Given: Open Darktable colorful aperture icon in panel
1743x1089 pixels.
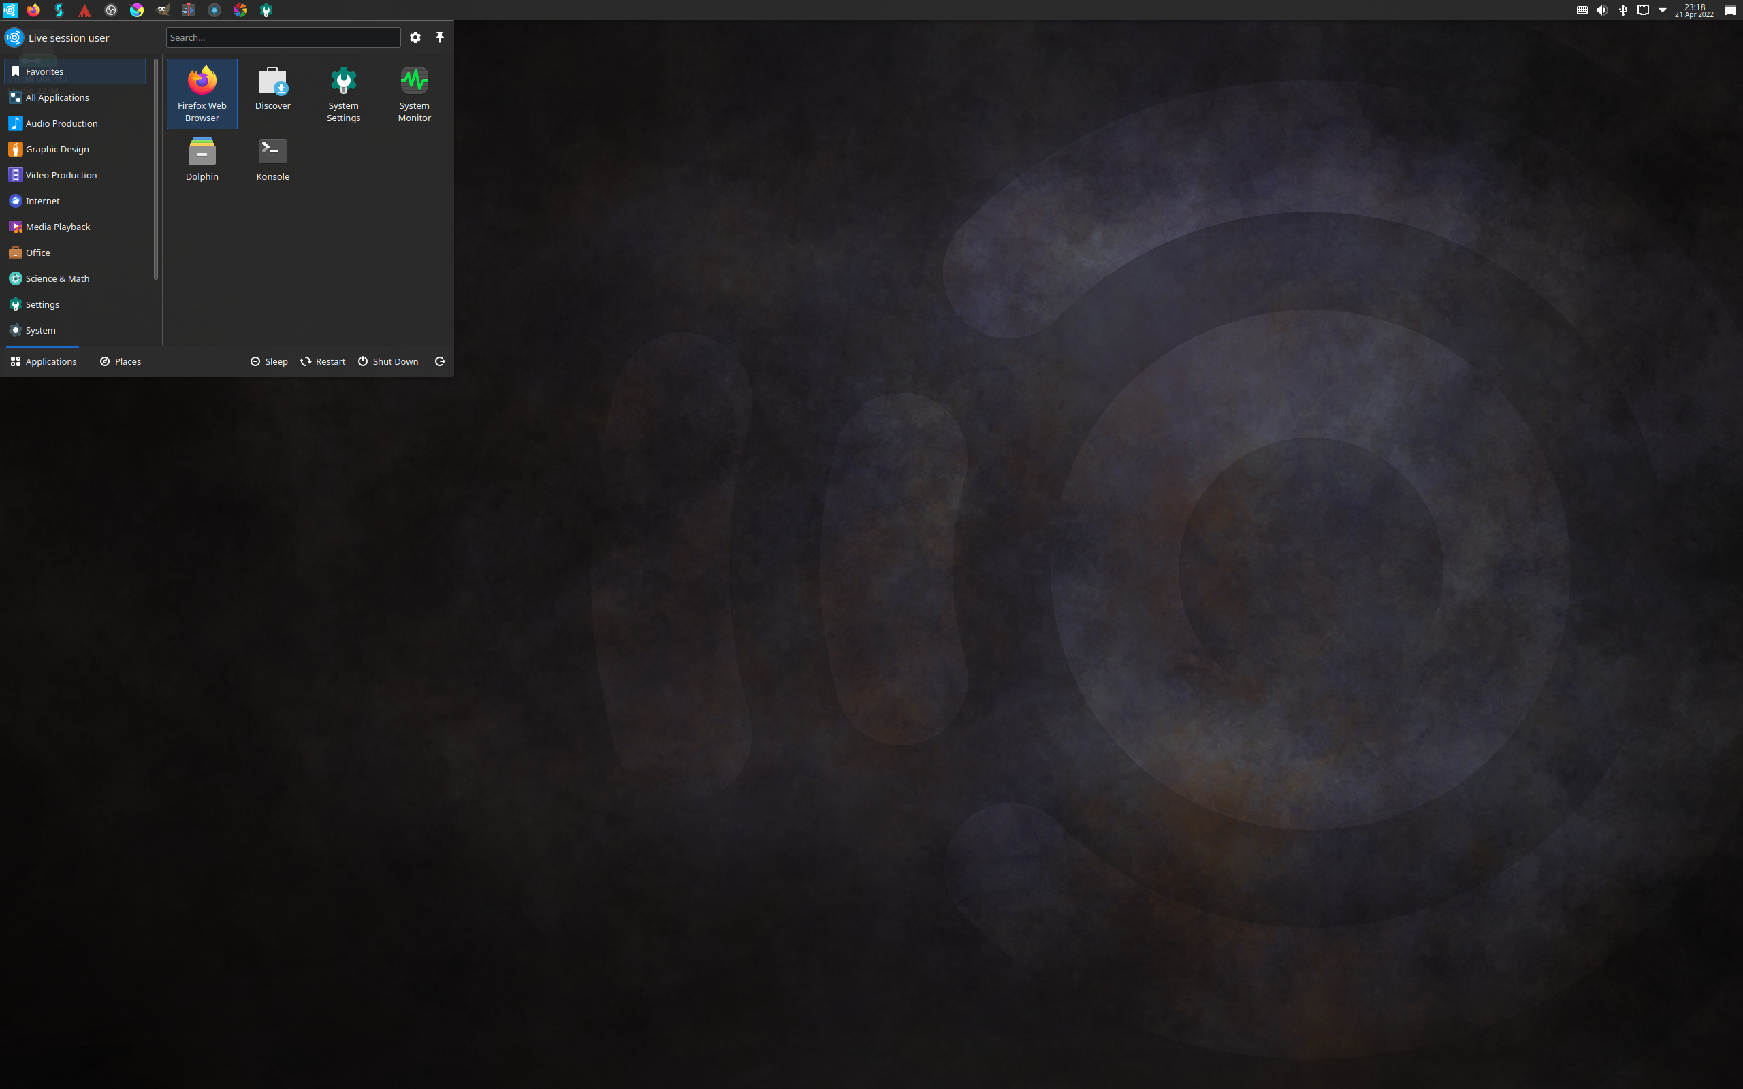Looking at the screenshot, I should [x=240, y=10].
